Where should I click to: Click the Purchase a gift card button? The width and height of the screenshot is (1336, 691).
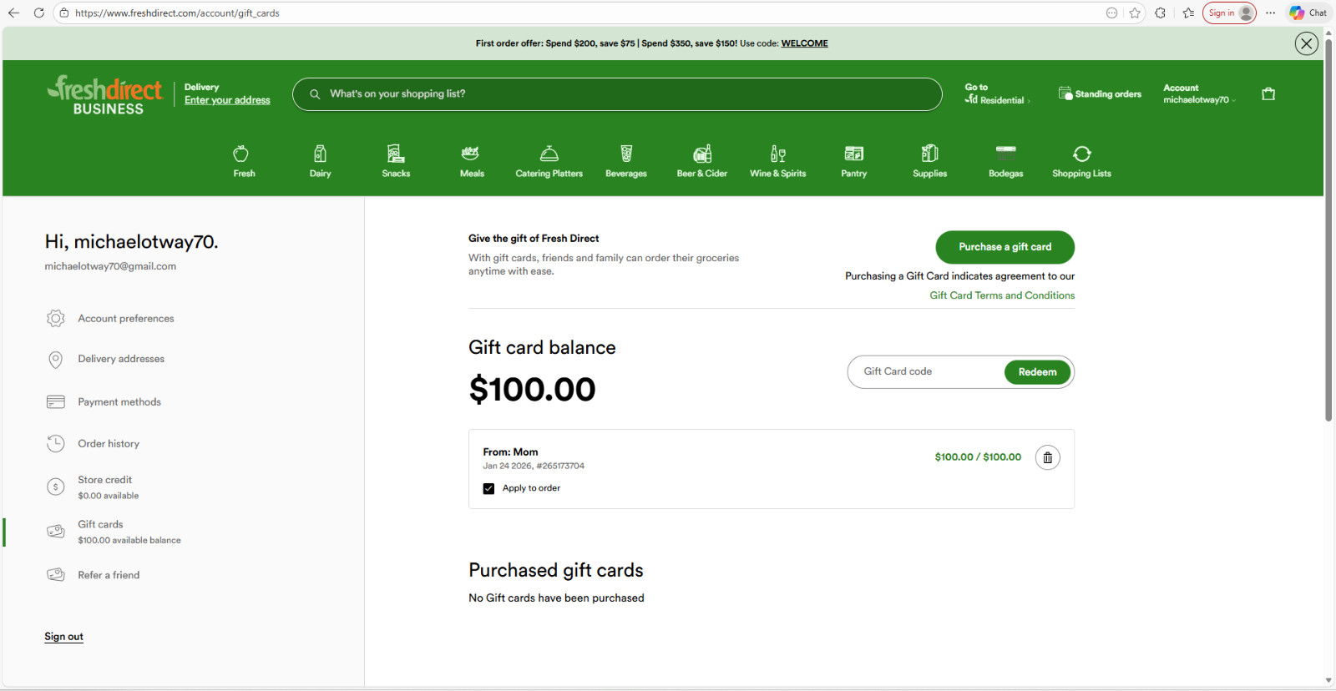click(x=1005, y=247)
